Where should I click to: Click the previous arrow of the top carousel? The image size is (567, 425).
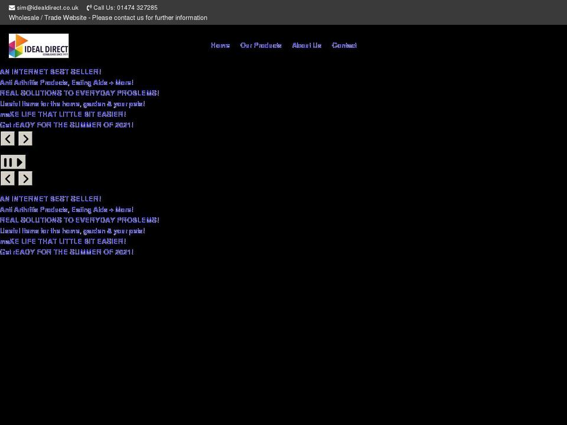pyautogui.click(x=7, y=138)
